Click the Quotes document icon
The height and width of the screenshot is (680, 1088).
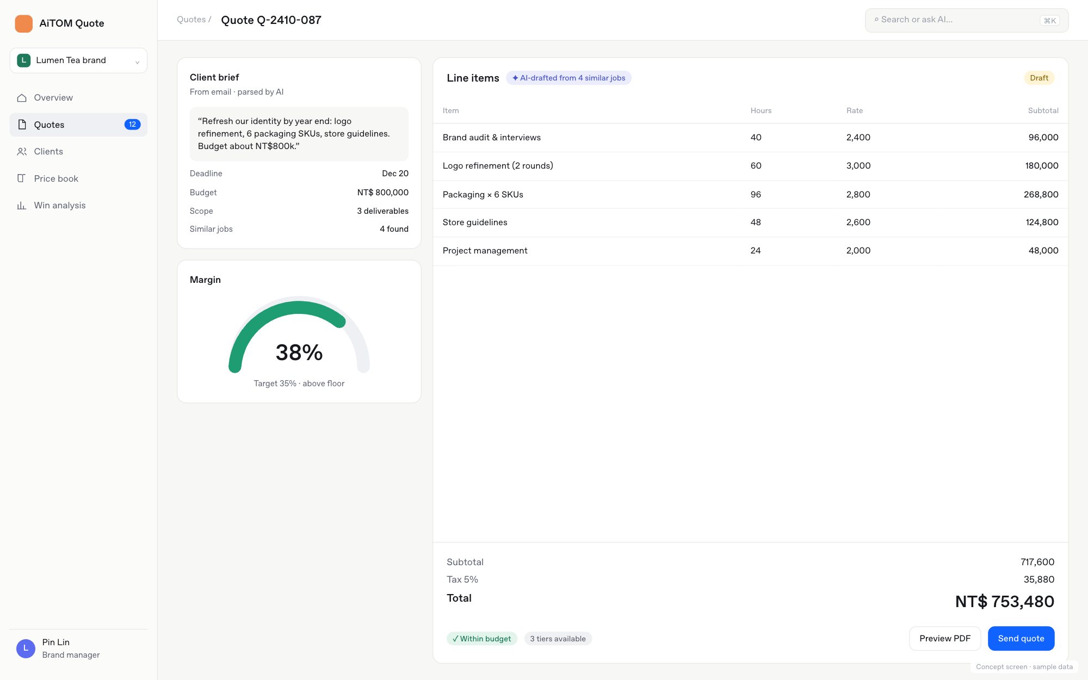22,125
